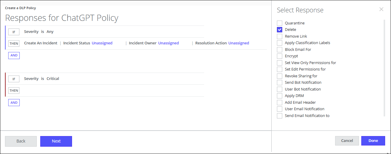Screen dimensions: 391x154
Task: Click THEN box in Severity Critical rule
Action: coord(14,91)
